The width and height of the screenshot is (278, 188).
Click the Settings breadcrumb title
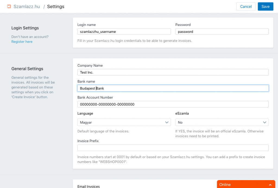(56, 7)
